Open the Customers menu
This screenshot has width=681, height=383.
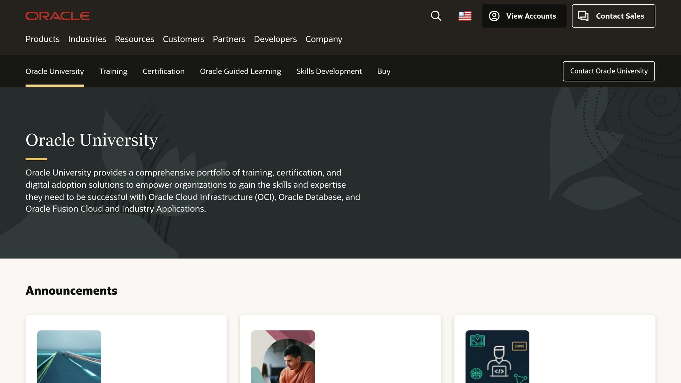tap(184, 39)
